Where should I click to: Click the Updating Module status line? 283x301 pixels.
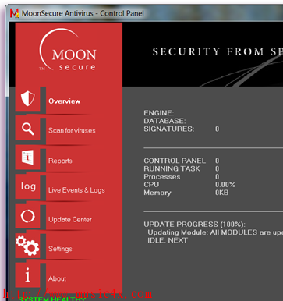pos(215,232)
